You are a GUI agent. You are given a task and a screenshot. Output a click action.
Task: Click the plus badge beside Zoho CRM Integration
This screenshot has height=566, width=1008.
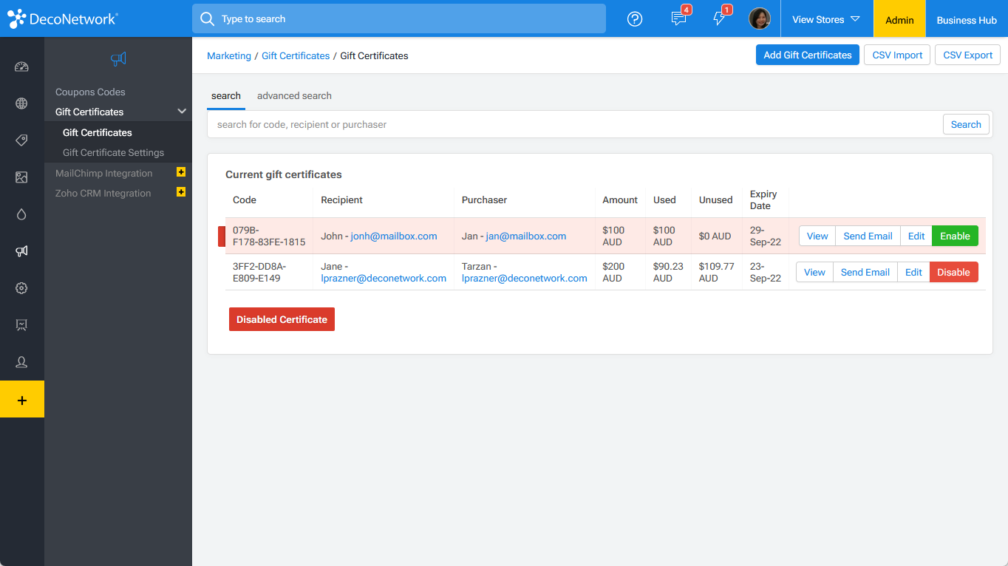[181, 192]
